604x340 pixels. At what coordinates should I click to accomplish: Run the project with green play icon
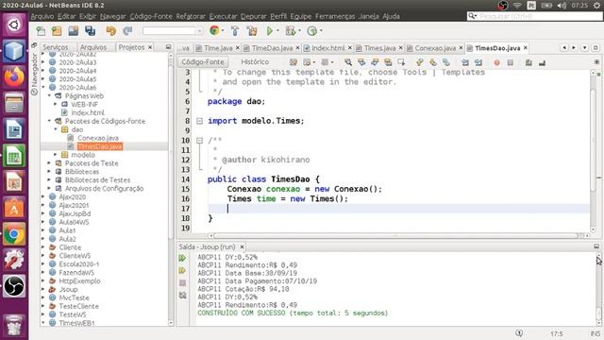tap(270, 31)
